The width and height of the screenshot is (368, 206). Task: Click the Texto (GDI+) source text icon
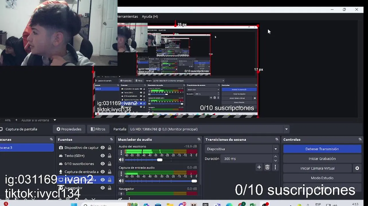61,156
